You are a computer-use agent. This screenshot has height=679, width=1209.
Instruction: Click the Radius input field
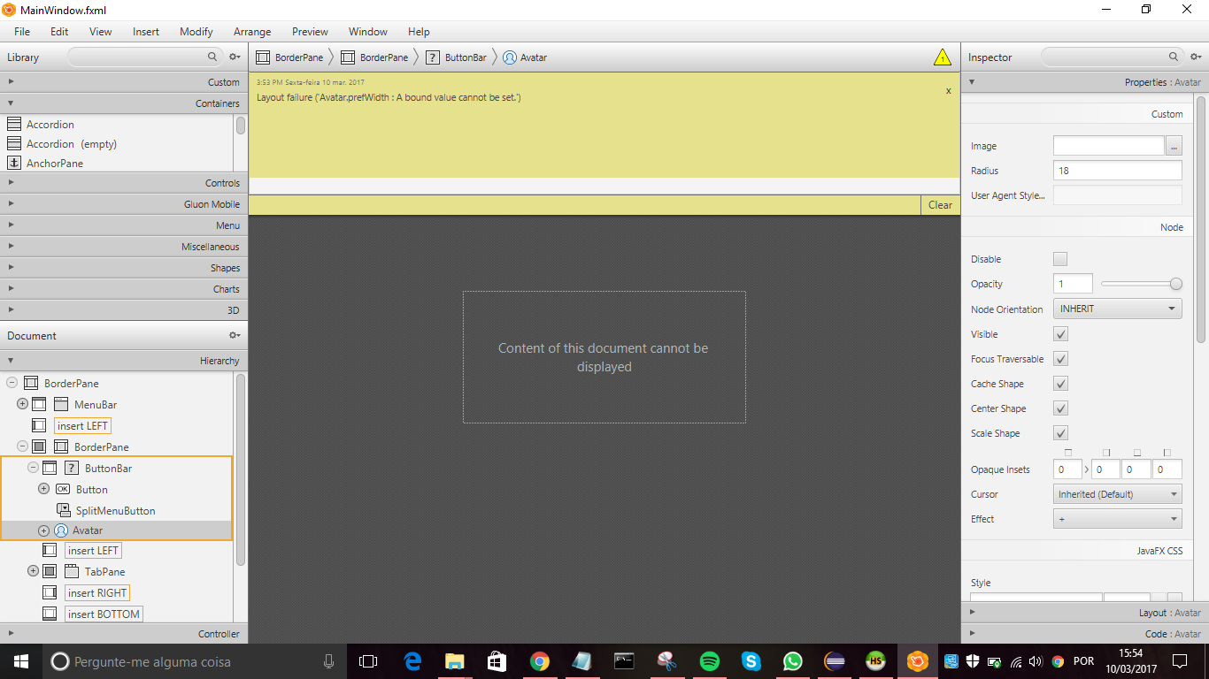click(x=1118, y=171)
